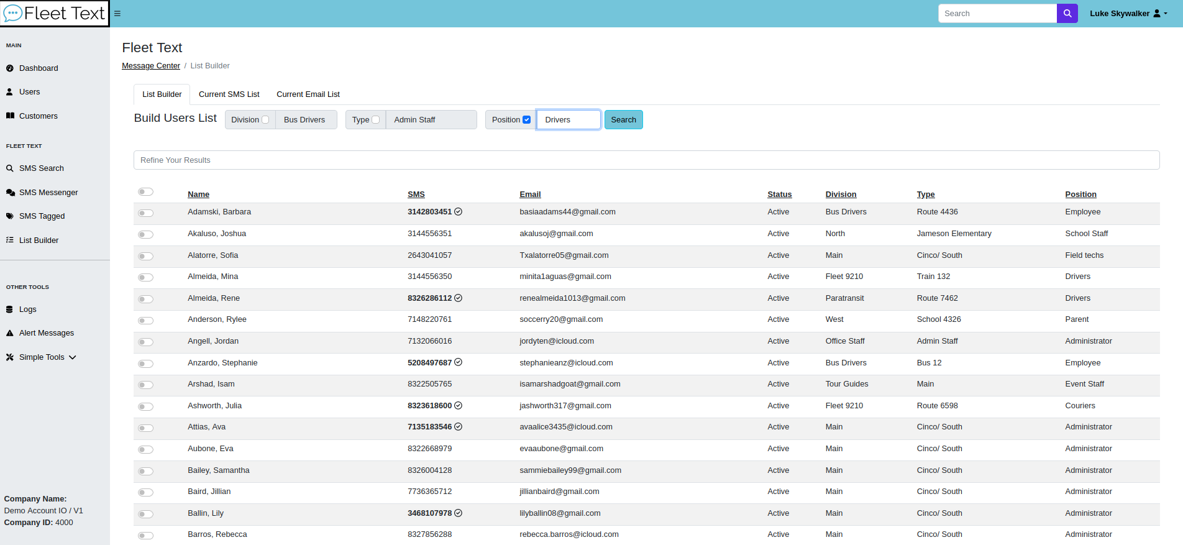Viewport: 1183px width, 545px height.
Task: Toggle the hamburger sidebar menu icon
Action: click(117, 13)
